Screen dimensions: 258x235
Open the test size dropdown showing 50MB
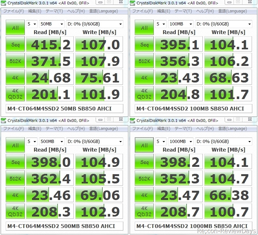[x=52, y=24]
